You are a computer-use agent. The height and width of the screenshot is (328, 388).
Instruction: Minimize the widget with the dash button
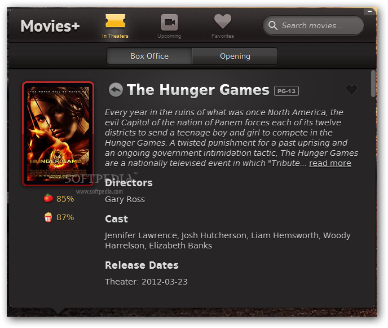pyautogui.click(x=369, y=11)
